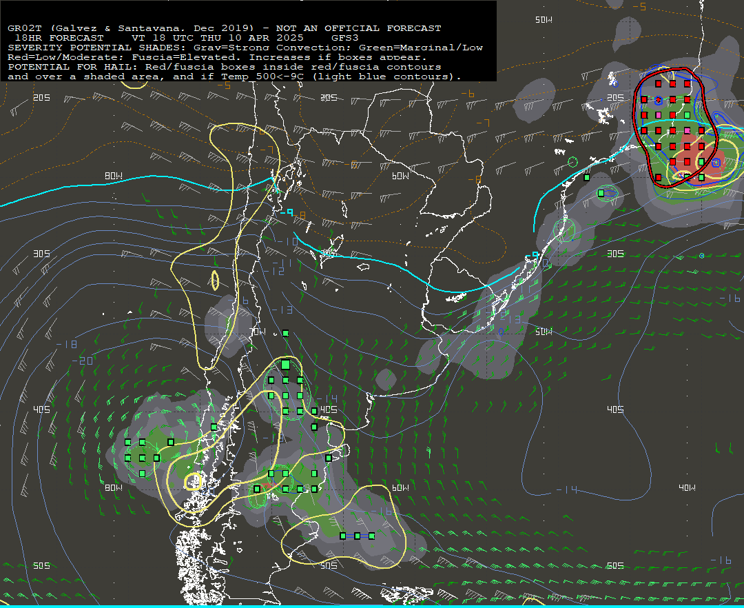Click the 'POTENTIAL FOR HAIL' legend line
The image size is (744, 608).
click(x=225, y=67)
